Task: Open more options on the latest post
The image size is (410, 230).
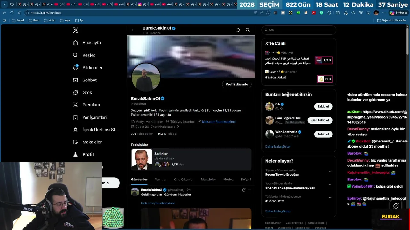Action: tap(250, 190)
